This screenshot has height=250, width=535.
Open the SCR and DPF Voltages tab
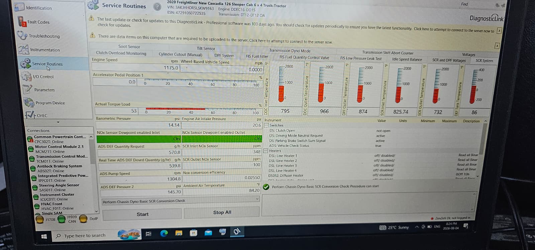[x=449, y=60]
